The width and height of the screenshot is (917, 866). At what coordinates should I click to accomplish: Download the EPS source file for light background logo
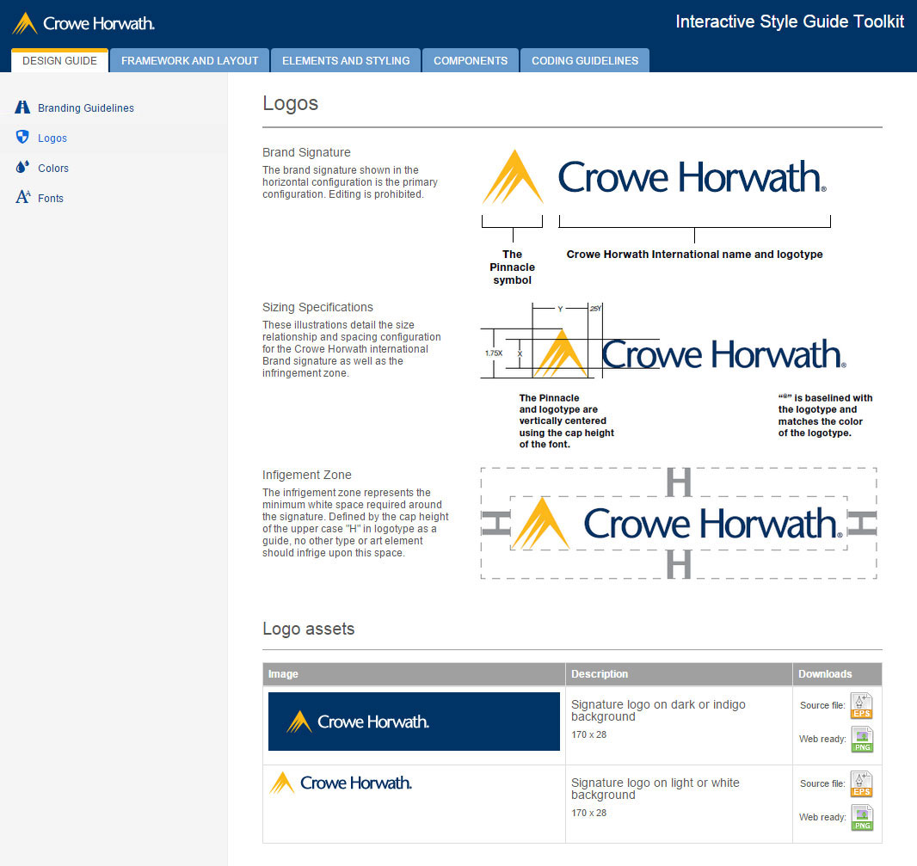tap(861, 784)
